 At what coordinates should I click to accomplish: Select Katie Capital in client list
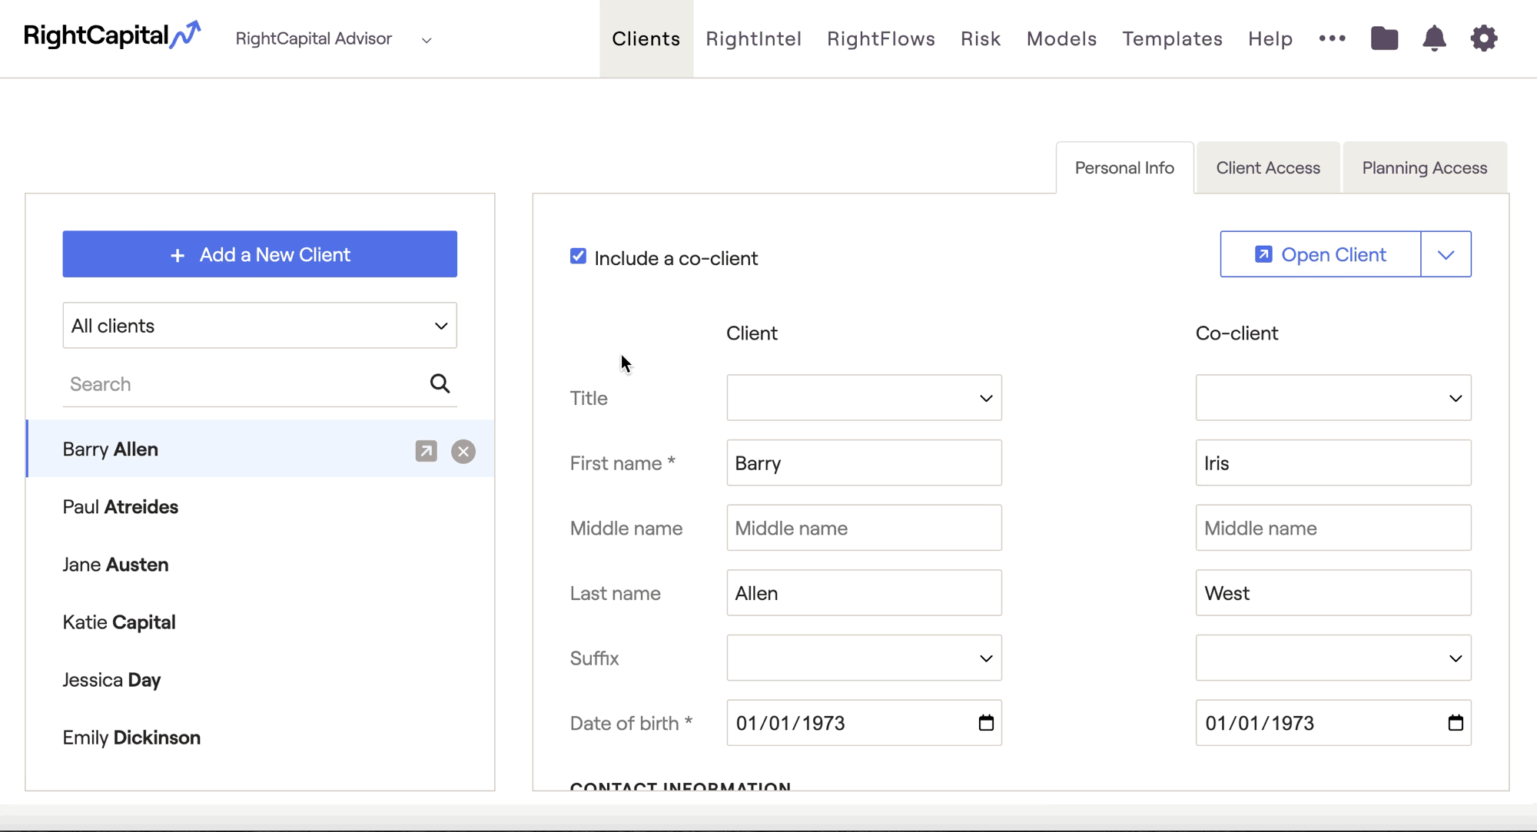click(x=260, y=622)
